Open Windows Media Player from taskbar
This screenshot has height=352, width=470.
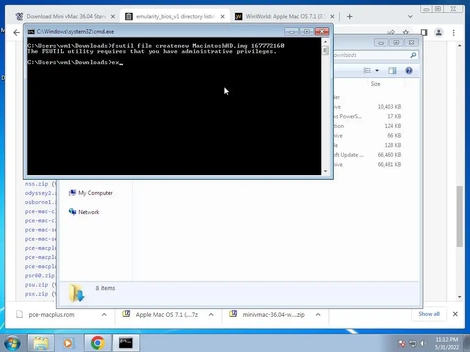pos(69,343)
